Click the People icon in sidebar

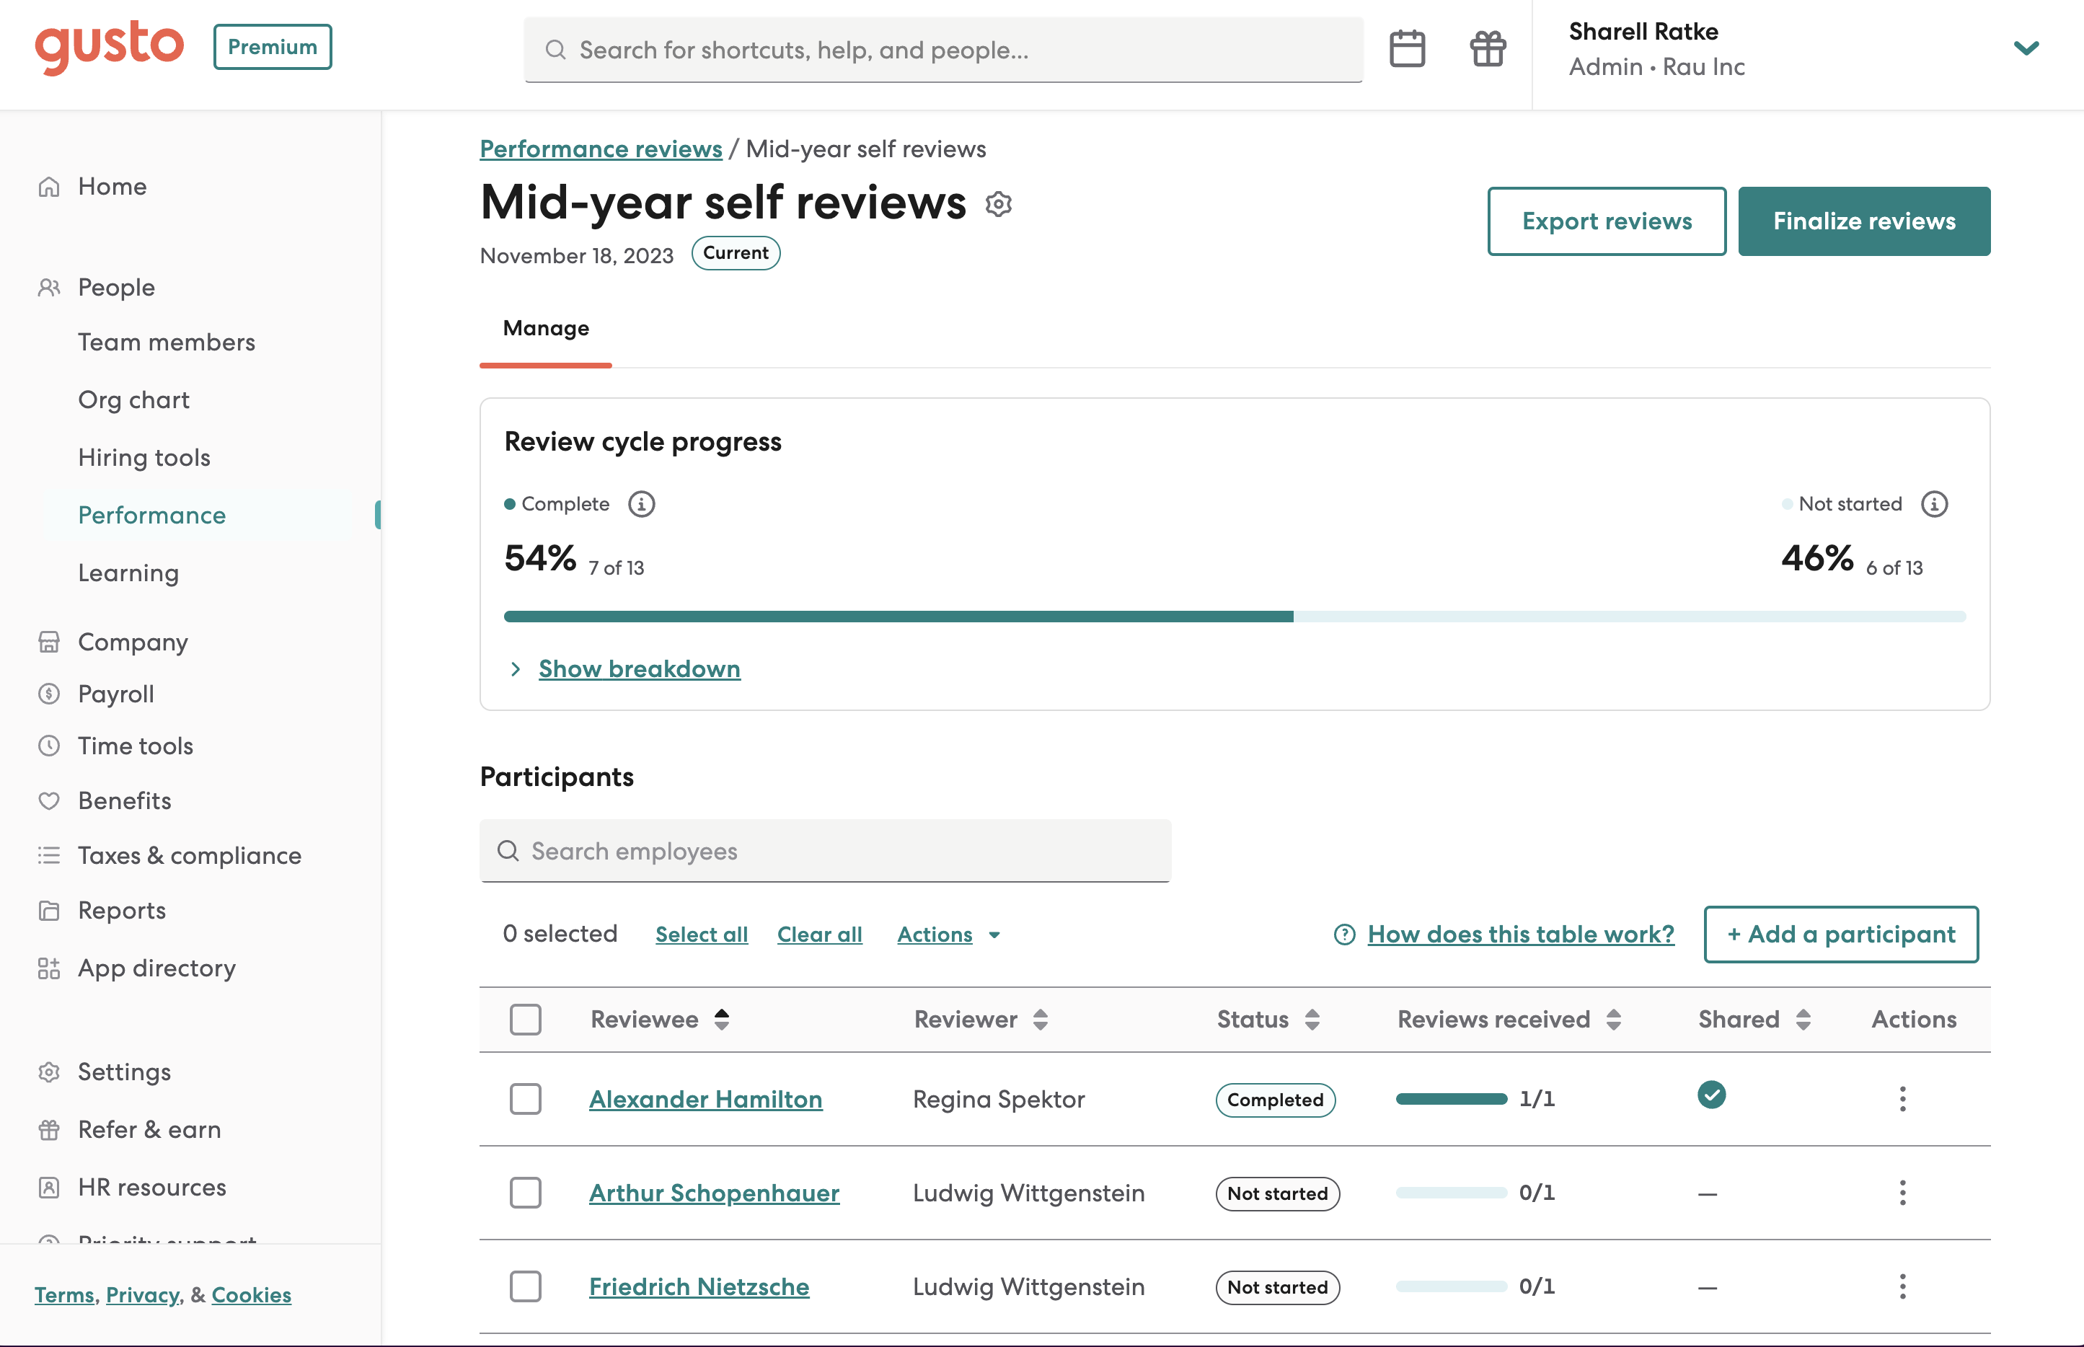(x=49, y=287)
